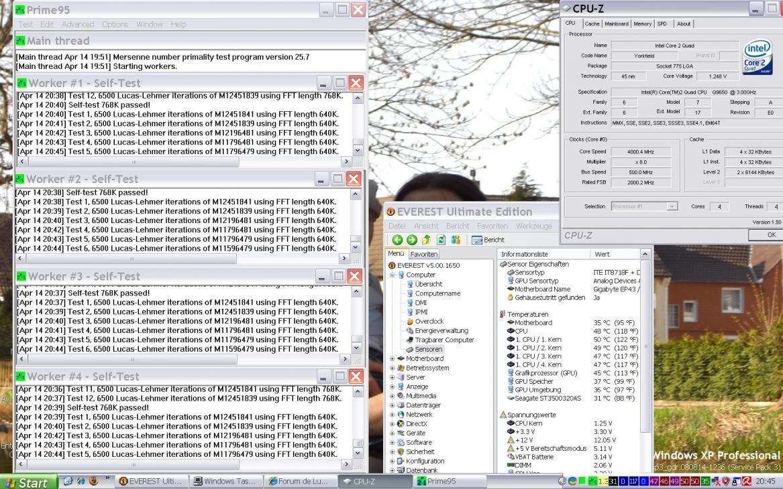783x489 pixels.
Task: Open the Ansicht menu in EVEREST
Action: (x=426, y=226)
